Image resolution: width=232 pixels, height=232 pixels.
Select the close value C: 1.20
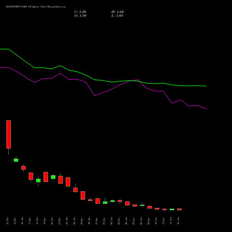pyautogui.click(x=80, y=12)
